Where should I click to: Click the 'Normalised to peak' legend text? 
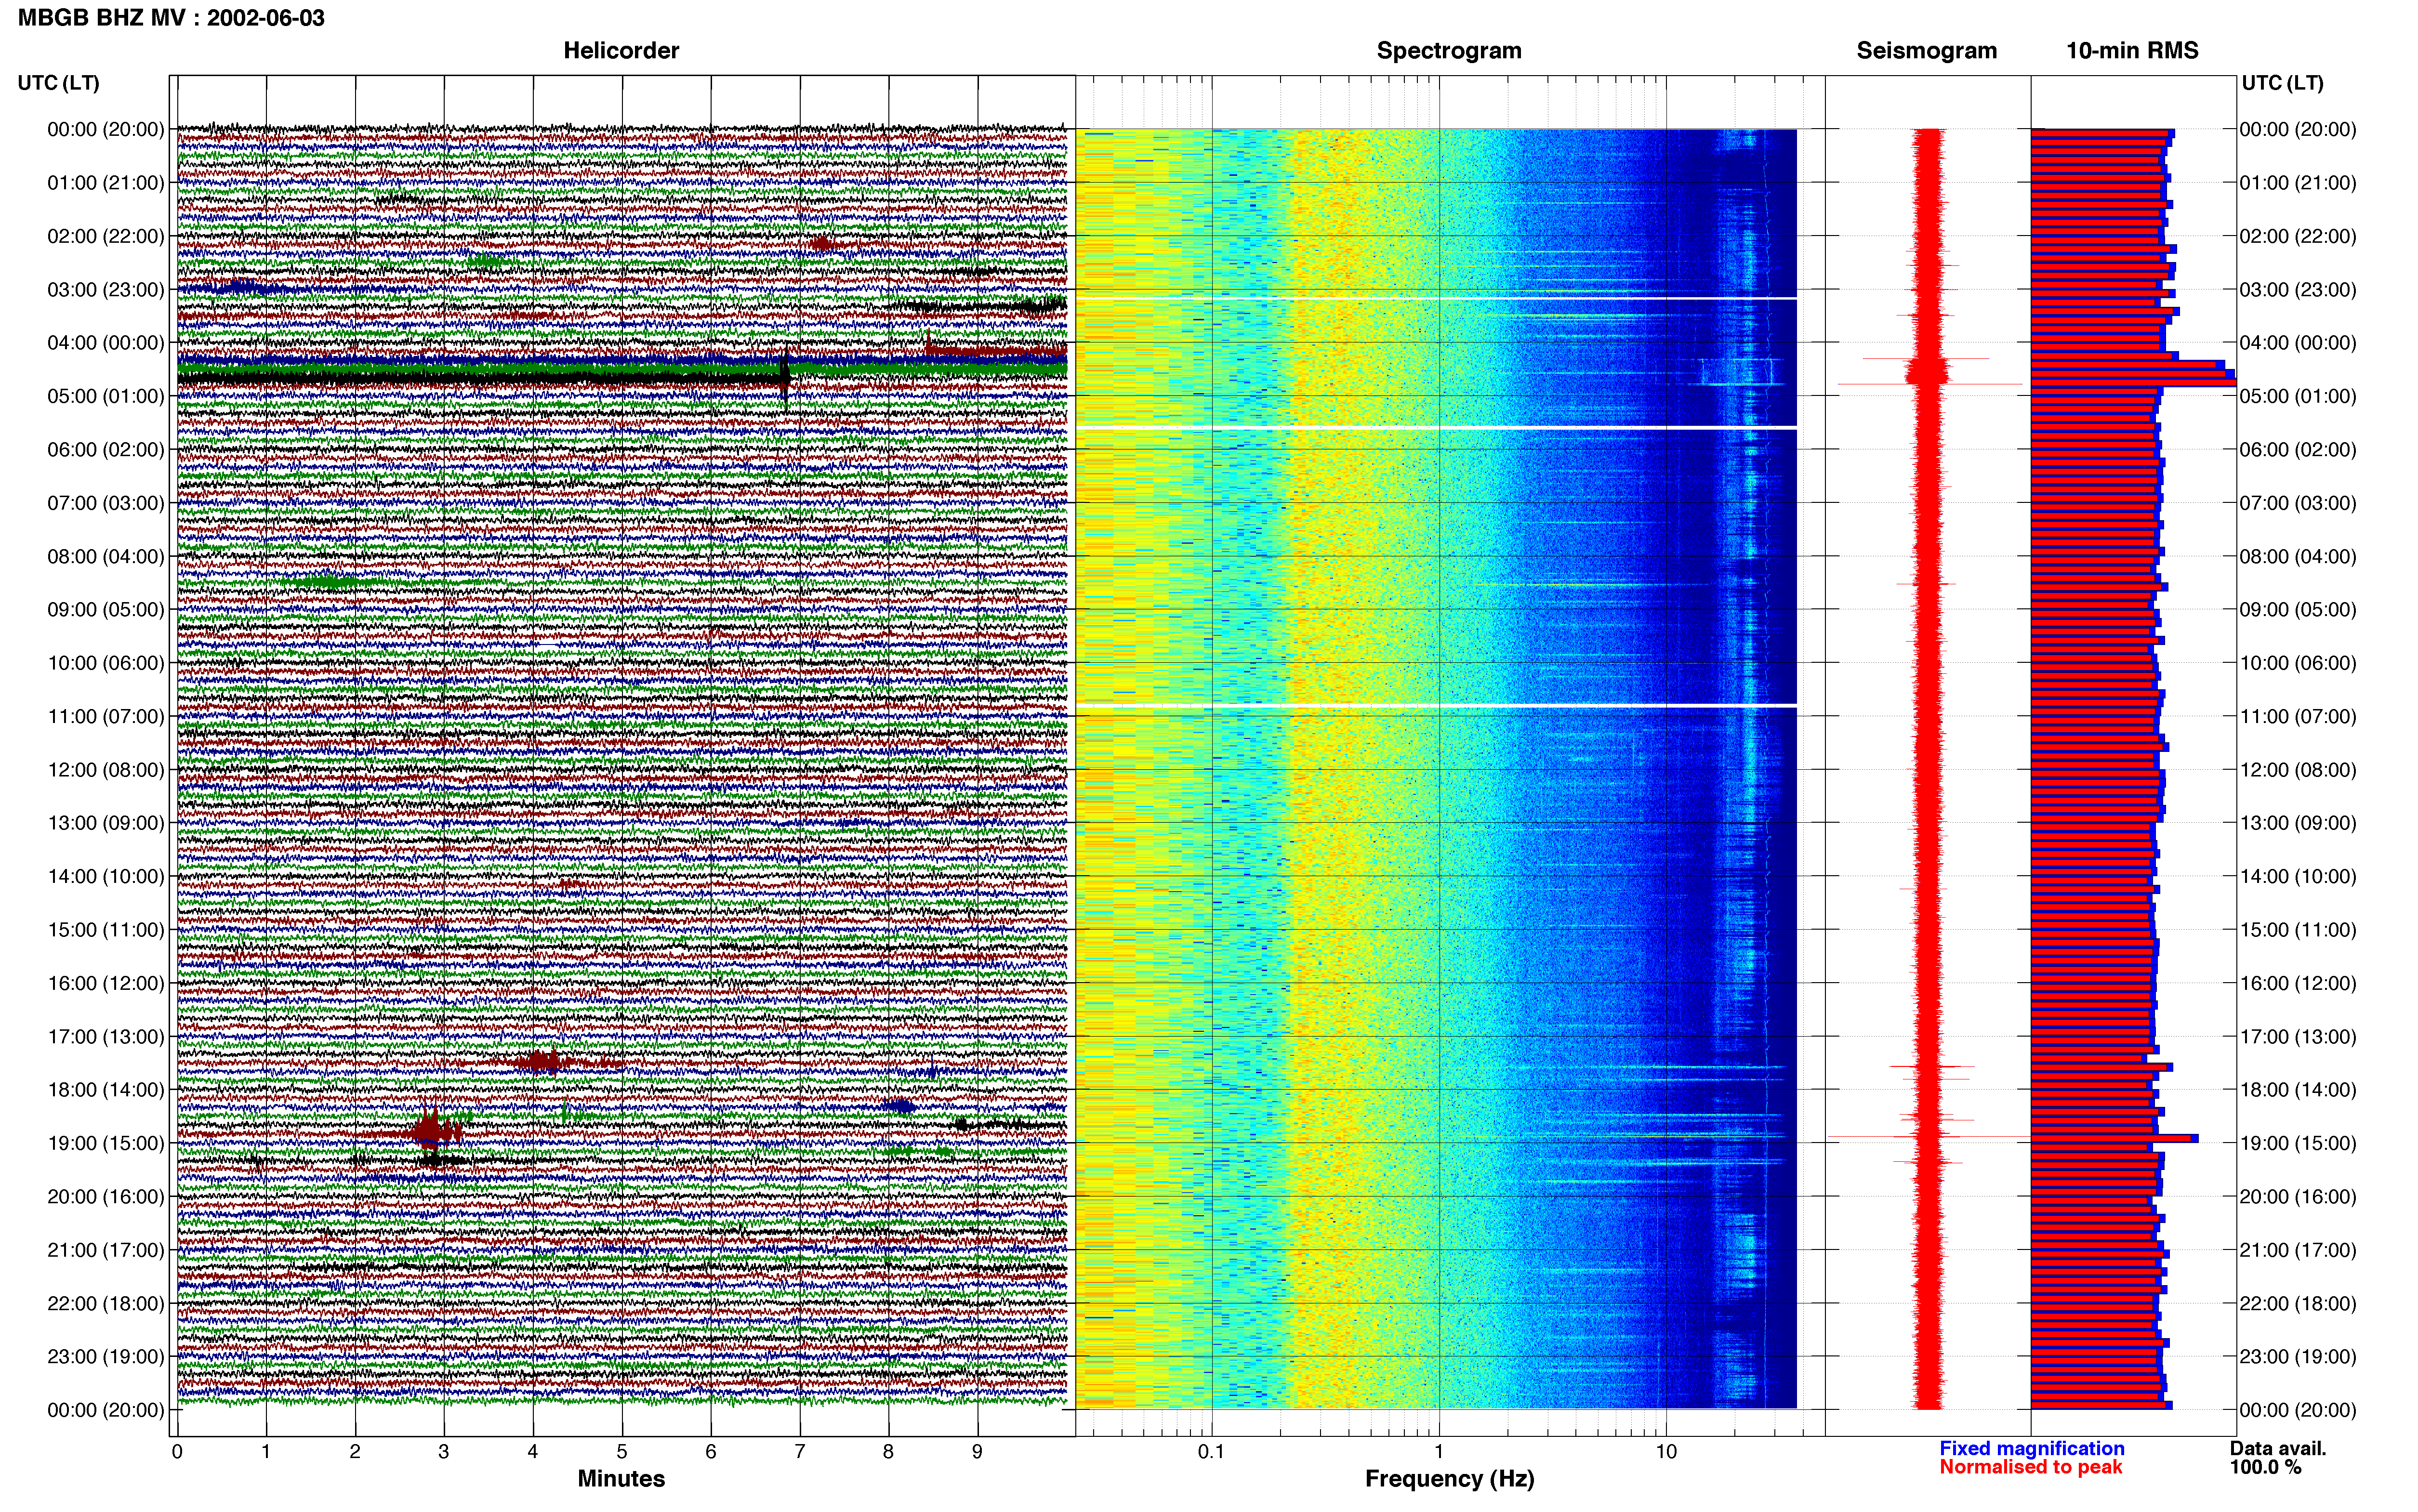tap(2030, 1467)
